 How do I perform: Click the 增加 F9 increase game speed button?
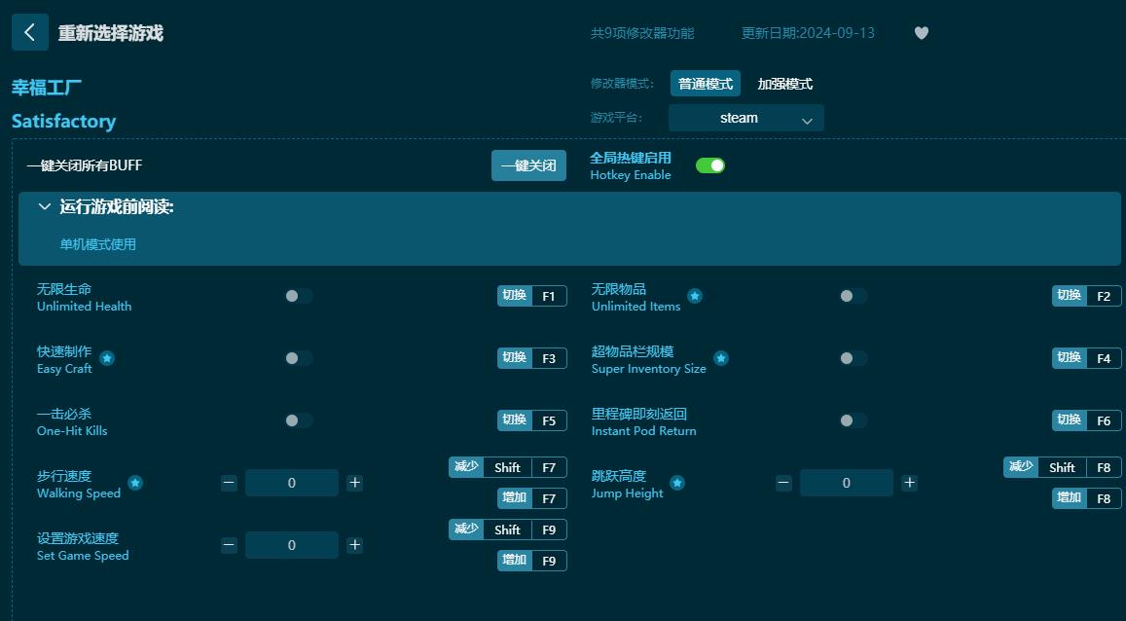[531, 561]
